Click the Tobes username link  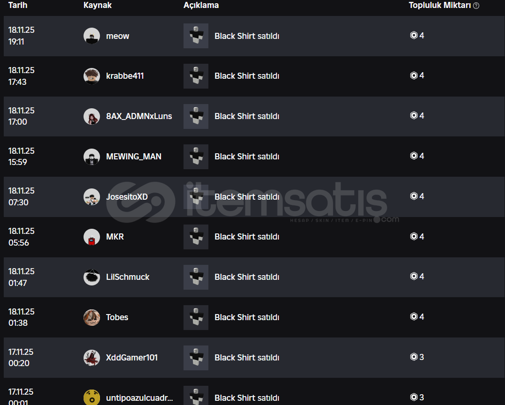(x=117, y=317)
